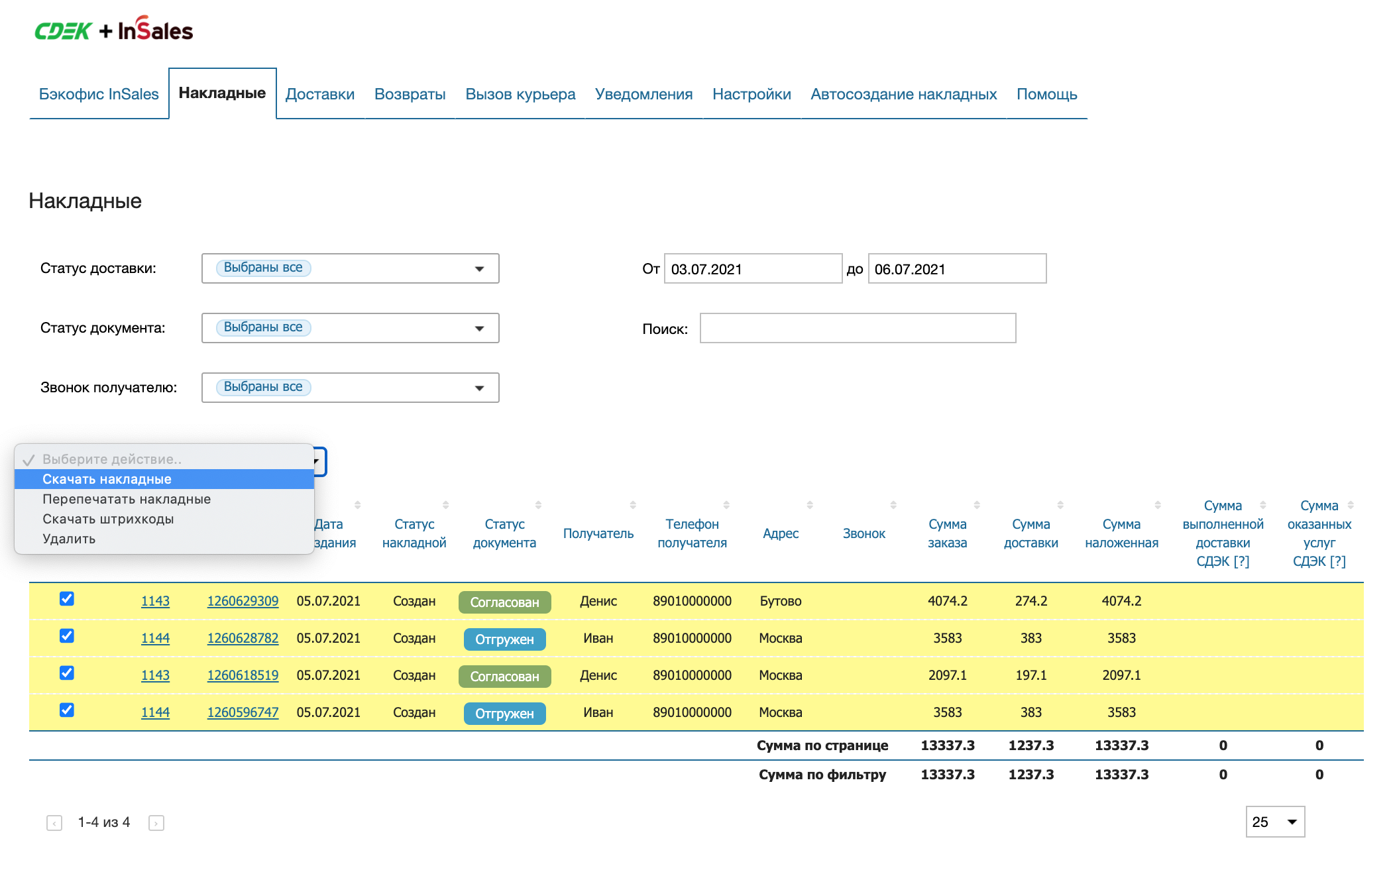Switch to the Вызов курьера tab
Screen dimensions: 1393x876
pos(520,94)
